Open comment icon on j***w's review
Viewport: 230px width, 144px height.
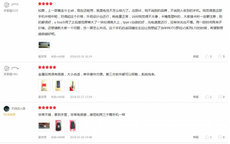click(x=221, y=97)
